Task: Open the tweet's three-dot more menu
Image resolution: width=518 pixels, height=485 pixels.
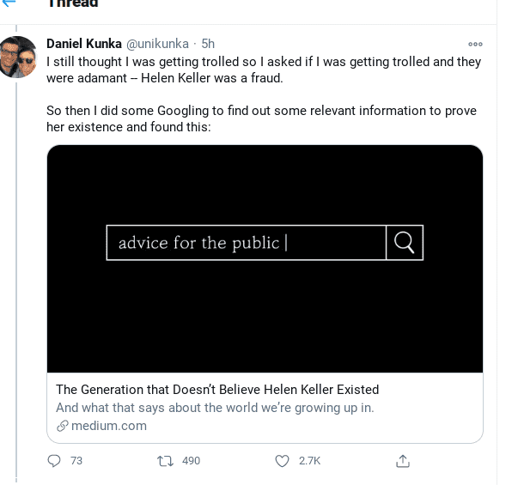Action: click(x=475, y=44)
